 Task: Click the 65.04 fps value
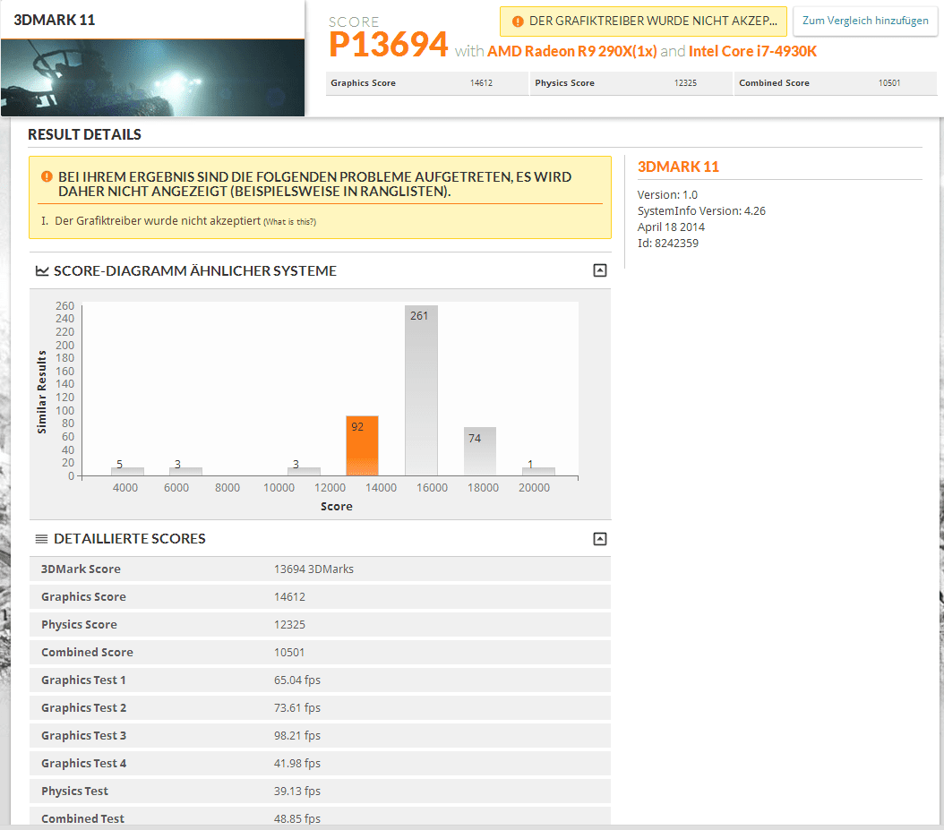pyautogui.click(x=297, y=680)
